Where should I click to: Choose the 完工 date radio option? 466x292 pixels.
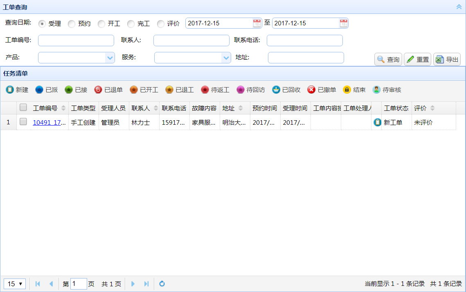[x=131, y=24]
